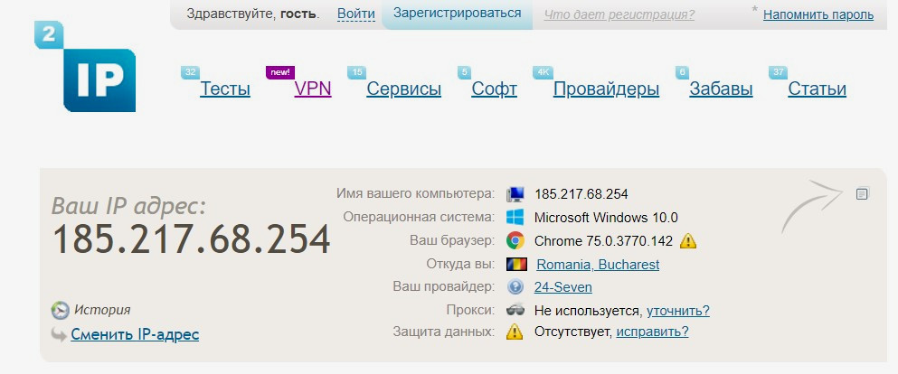Screen dimensions: 898x374
Task: Open the Сервисы menu
Action: 403,89
